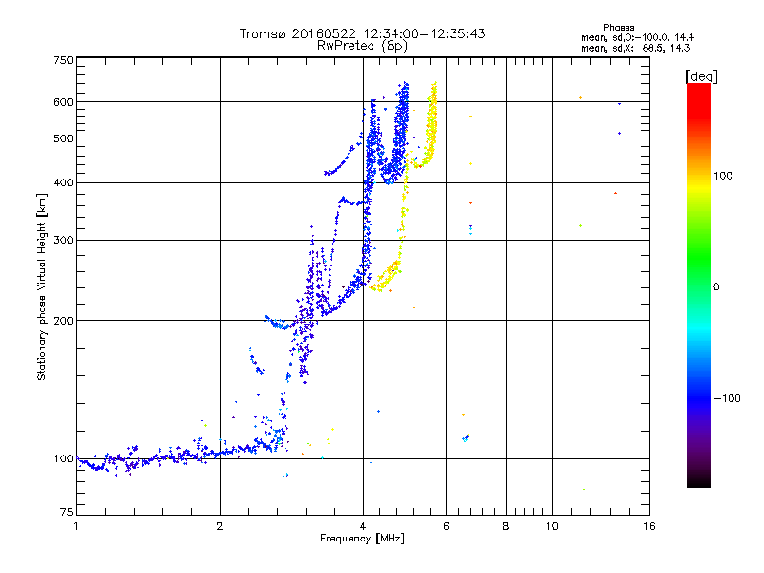Click the colorbar tick label '-100'
764x573 pixels.
point(727,398)
